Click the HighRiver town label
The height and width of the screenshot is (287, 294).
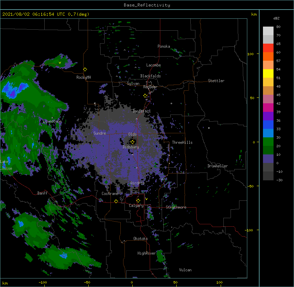[x=147, y=253]
